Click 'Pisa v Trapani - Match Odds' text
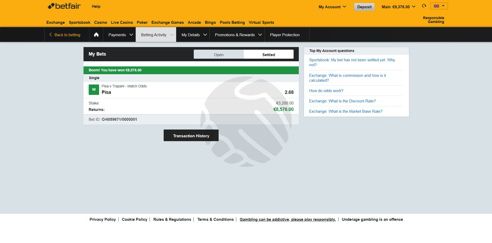This screenshot has width=492, height=243. [124, 86]
